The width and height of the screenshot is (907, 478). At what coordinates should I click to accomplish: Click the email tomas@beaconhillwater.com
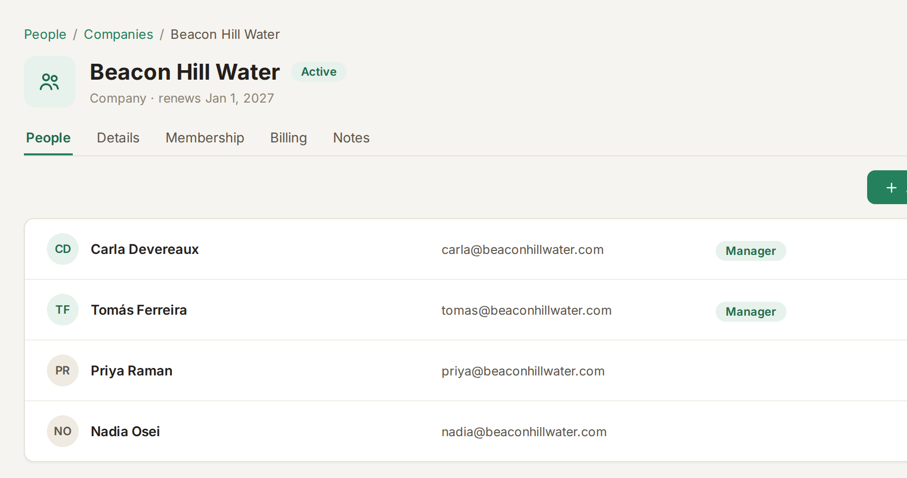point(526,310)
